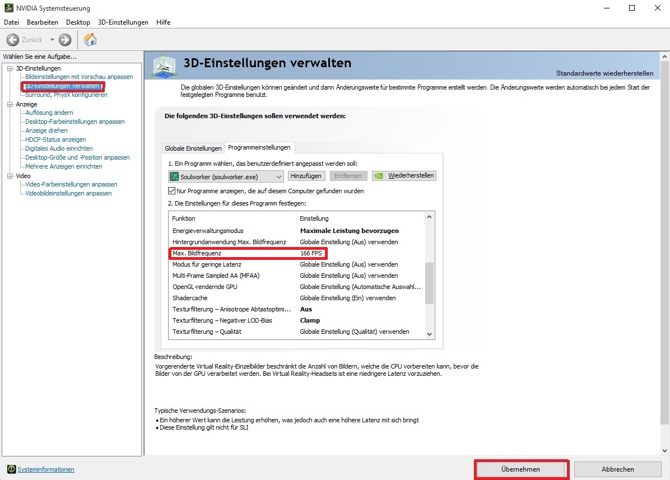Click the settings list vertical scrollbar thumb
This screenshot has width=670, height=480.
429,283
